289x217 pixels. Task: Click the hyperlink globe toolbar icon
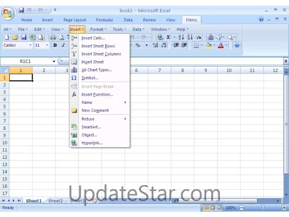[160, 37]
